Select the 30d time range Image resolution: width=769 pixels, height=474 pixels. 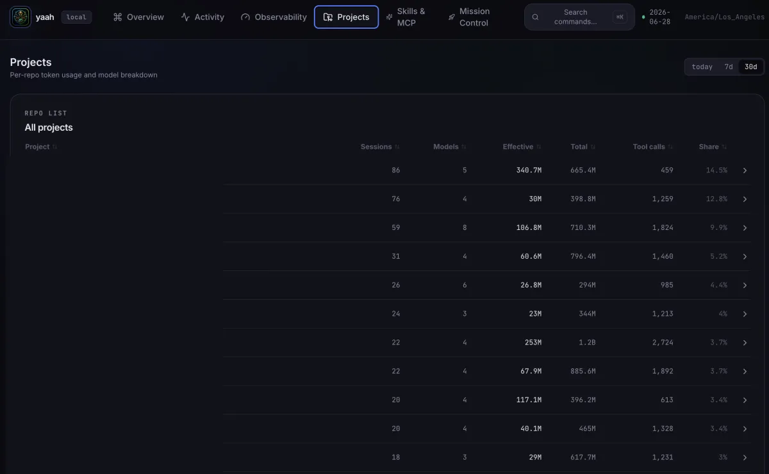(x=750, y=67)
